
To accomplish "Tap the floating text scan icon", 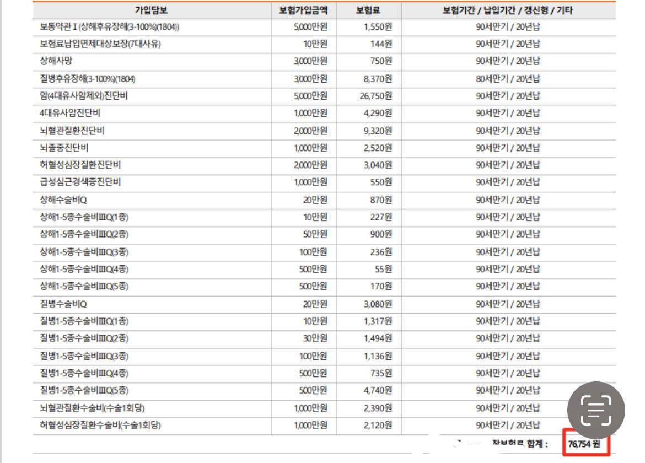I will tap(595, 410).
